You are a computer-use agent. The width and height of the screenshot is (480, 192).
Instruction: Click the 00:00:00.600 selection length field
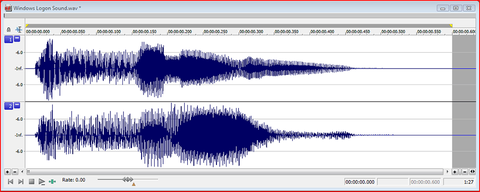425,182
